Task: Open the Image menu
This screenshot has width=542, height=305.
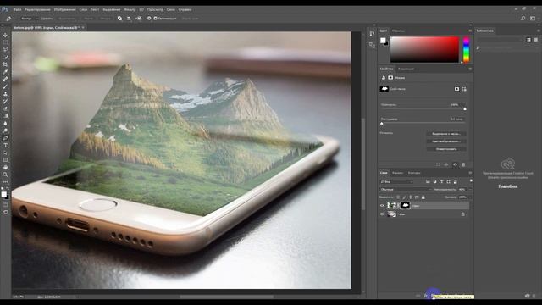Action: point(64,9)
